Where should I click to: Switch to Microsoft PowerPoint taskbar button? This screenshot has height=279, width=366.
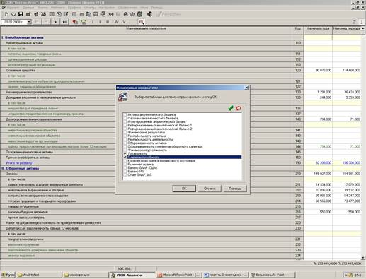click(179, 275)
